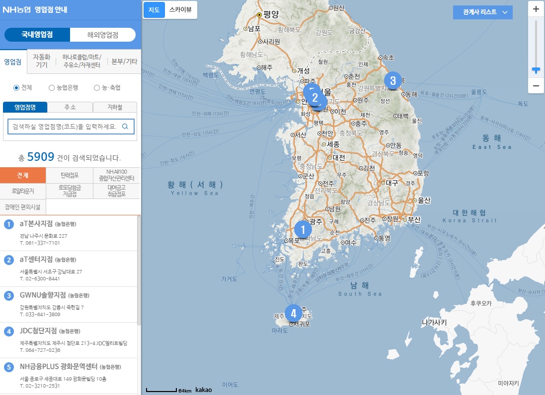Click the address 전남 나주시 문화로 227
This screenshot has height=395, width=545.
pos(43,236)
